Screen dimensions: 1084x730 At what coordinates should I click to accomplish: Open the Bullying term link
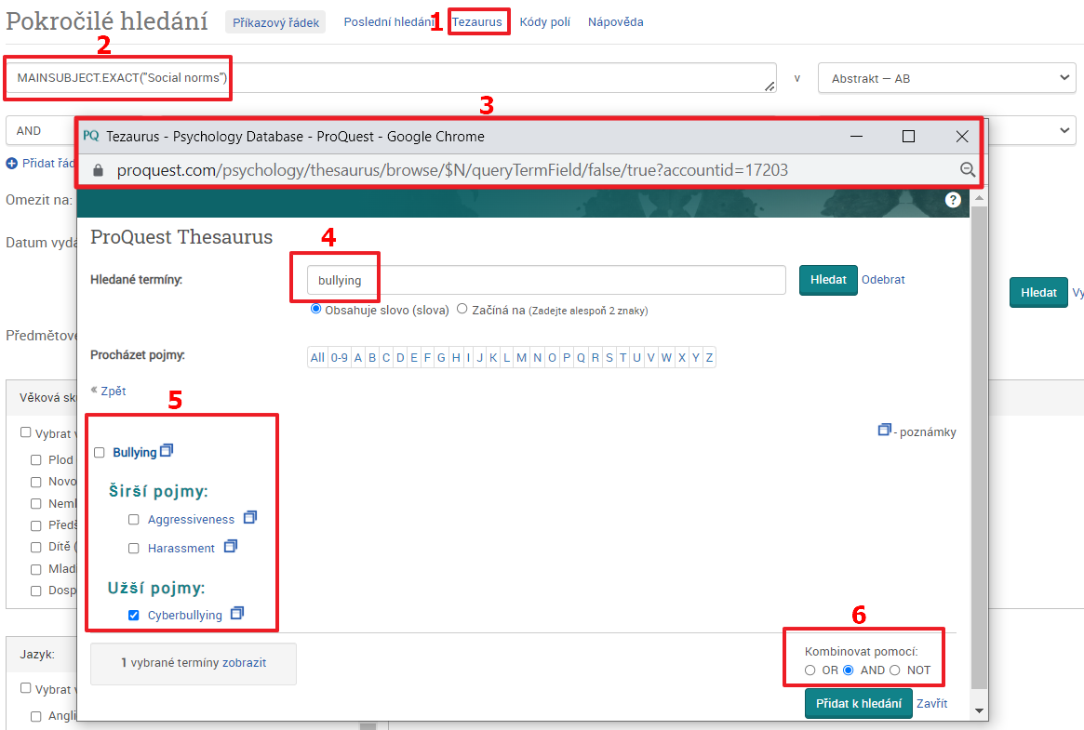pos(135,452)
